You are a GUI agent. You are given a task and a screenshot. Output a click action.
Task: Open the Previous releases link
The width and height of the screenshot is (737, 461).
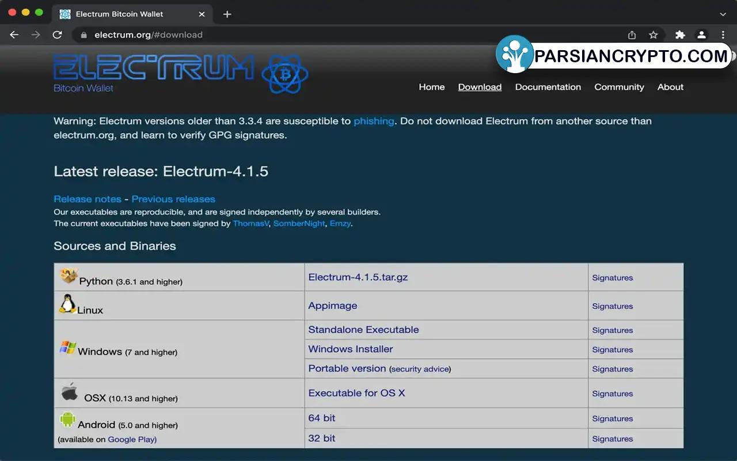coord(173,199)
